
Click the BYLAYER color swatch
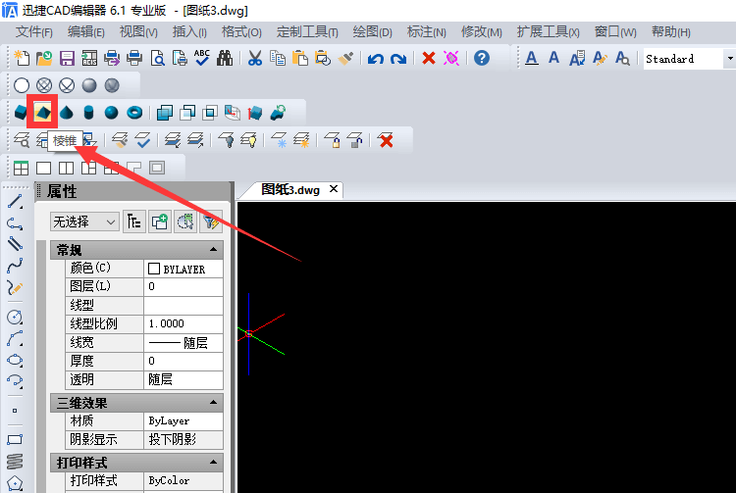(x=154, y=269)
